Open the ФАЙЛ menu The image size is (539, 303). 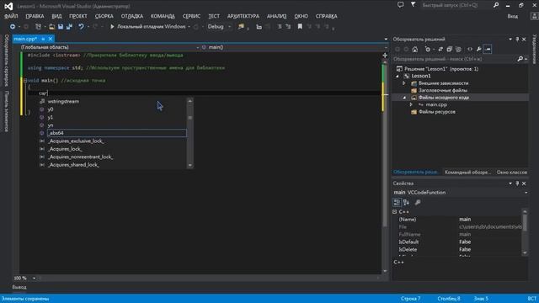(11, 16)
